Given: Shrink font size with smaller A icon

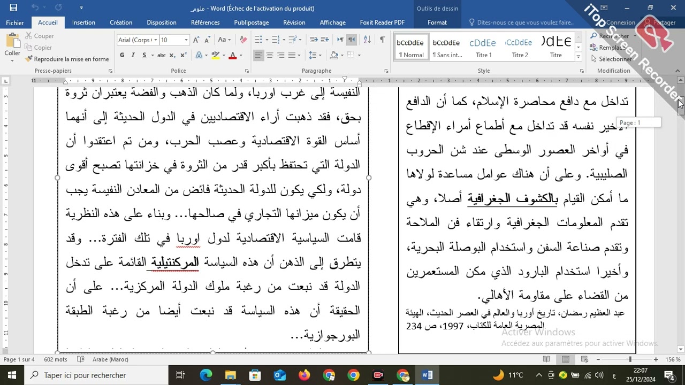Looking at the screenshot, I should pos(207,40).
